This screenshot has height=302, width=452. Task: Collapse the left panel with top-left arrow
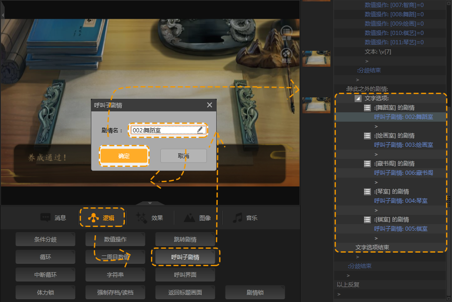coord(2,15)
